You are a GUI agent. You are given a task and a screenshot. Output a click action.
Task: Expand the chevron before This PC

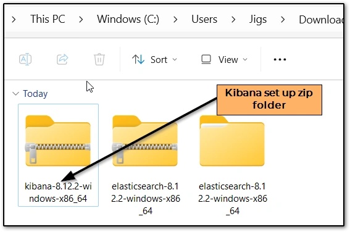[14, 20]
